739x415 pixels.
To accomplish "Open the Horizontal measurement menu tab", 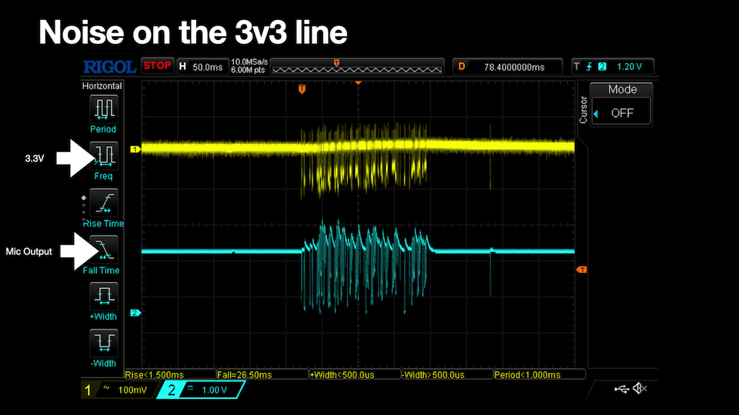I will [x=102, y=86].
